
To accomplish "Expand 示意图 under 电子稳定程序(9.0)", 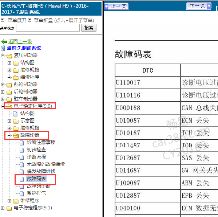I will (9, 121).
